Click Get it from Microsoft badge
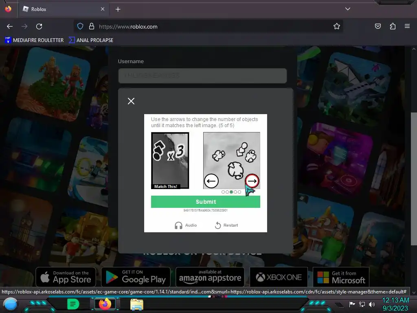Viewport: 417px width, 313px height. coord(341,277)
